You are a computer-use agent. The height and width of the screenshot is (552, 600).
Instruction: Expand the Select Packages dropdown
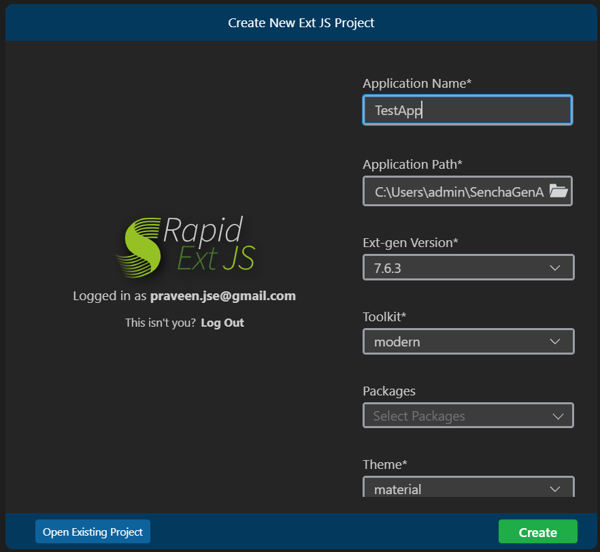click(x=468, y=415)
